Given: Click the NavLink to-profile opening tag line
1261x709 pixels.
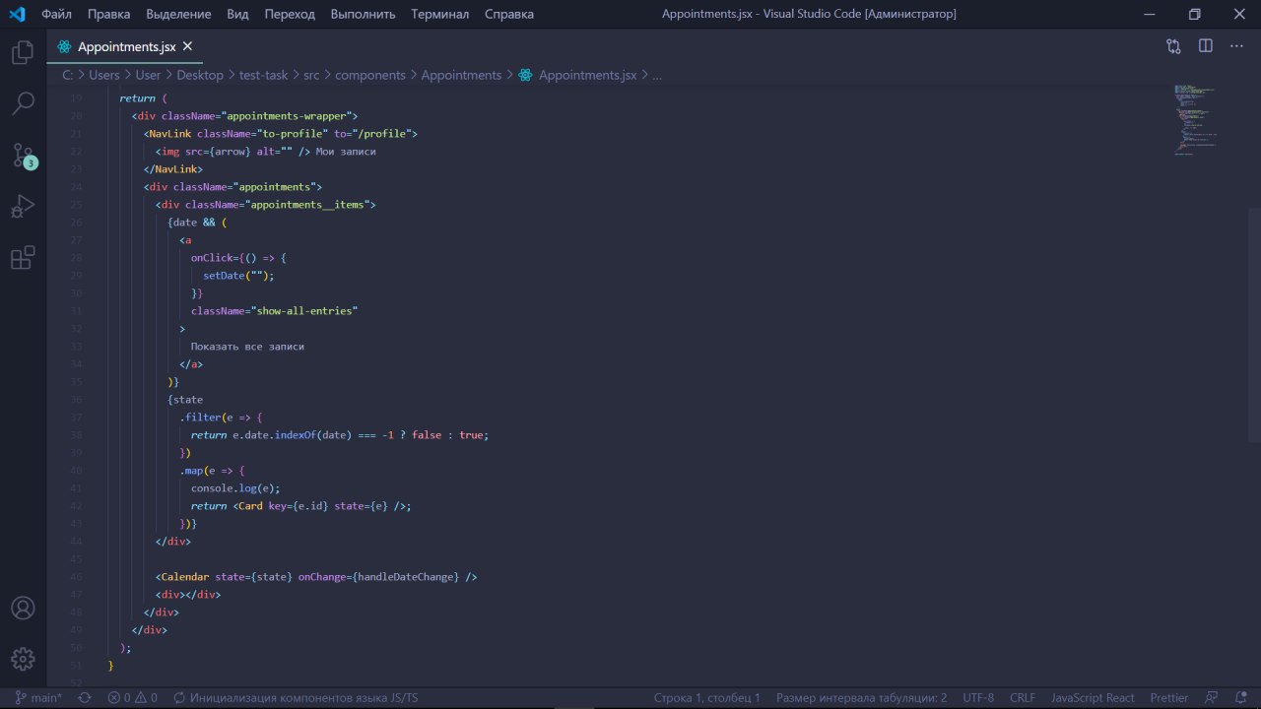Looking at the screenshot, I should [x=281, y=134].
